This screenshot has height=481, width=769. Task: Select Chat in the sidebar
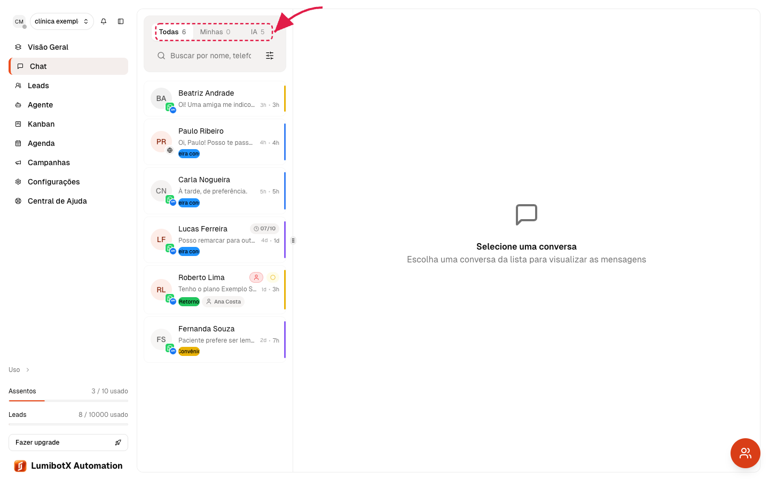click(x=68, y=66)
